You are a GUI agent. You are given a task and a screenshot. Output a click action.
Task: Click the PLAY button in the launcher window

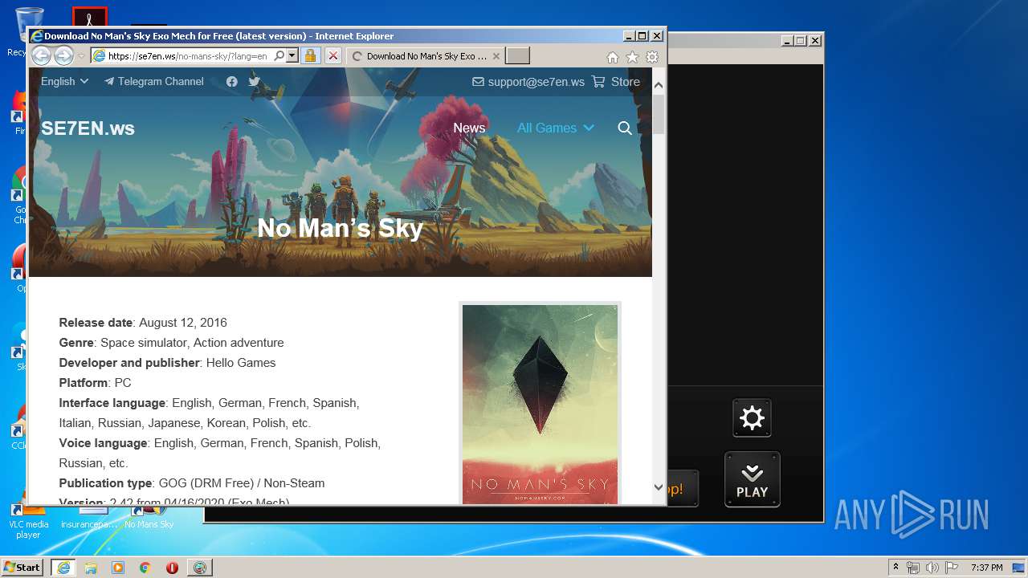[753, 479]
